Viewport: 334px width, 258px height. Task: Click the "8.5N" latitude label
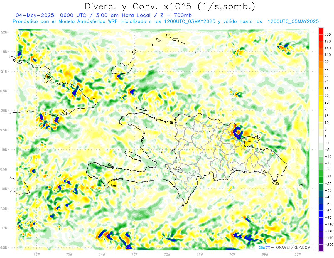click(x=4, y=169)
